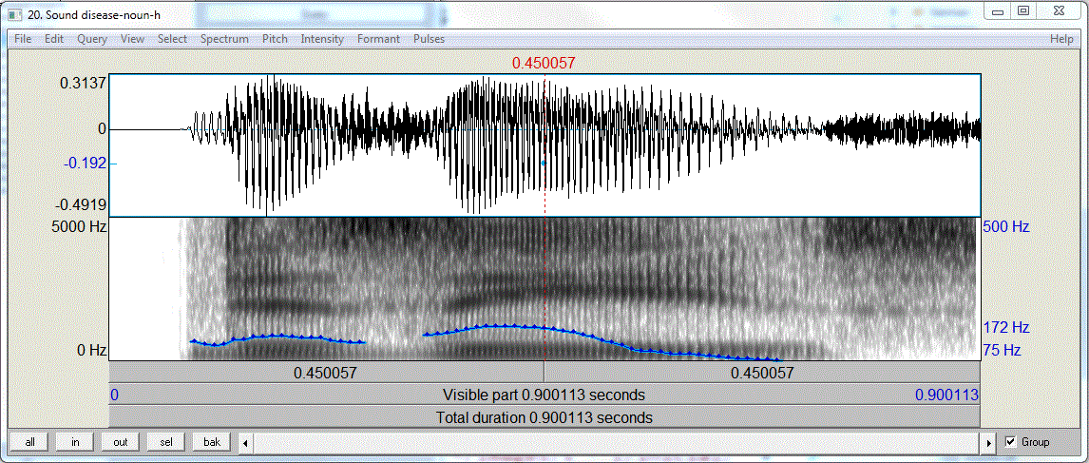
Task: Maximize the Sound disease-noun-h window
Action: pyautogui.click(x=1023, y=11)
